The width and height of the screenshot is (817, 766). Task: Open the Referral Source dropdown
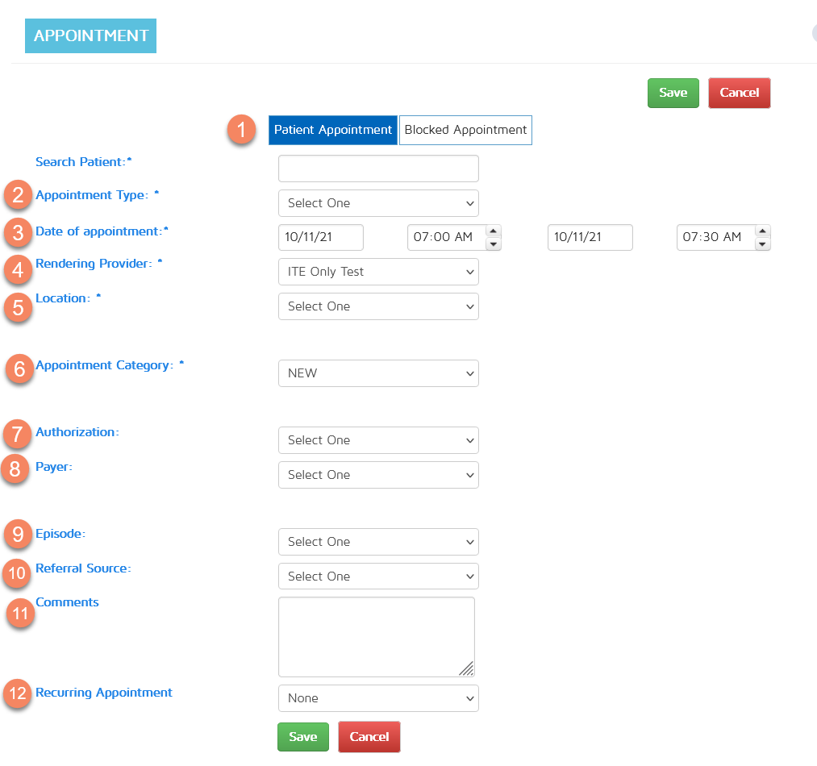click(x=378, y=577)
